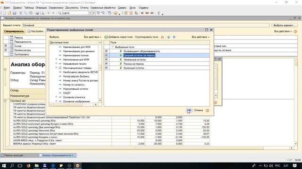This screenshot has width=302, height=169.
Task: Click the calendar toolbar icon
Action: [x=131, y=13]
